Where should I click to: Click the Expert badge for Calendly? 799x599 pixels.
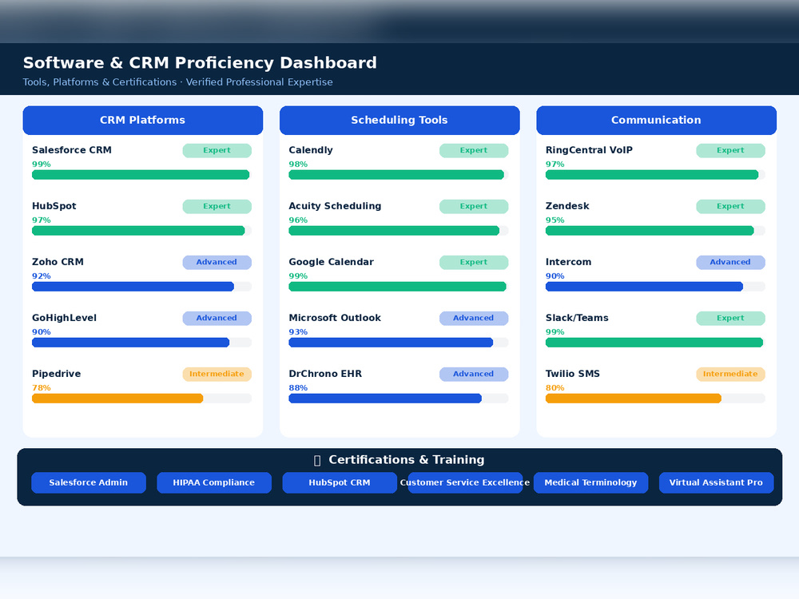click(x=474, y=150)
